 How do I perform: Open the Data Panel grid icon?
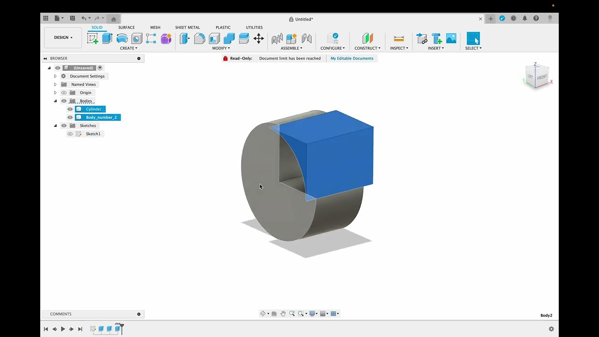(x=45, y=18)
